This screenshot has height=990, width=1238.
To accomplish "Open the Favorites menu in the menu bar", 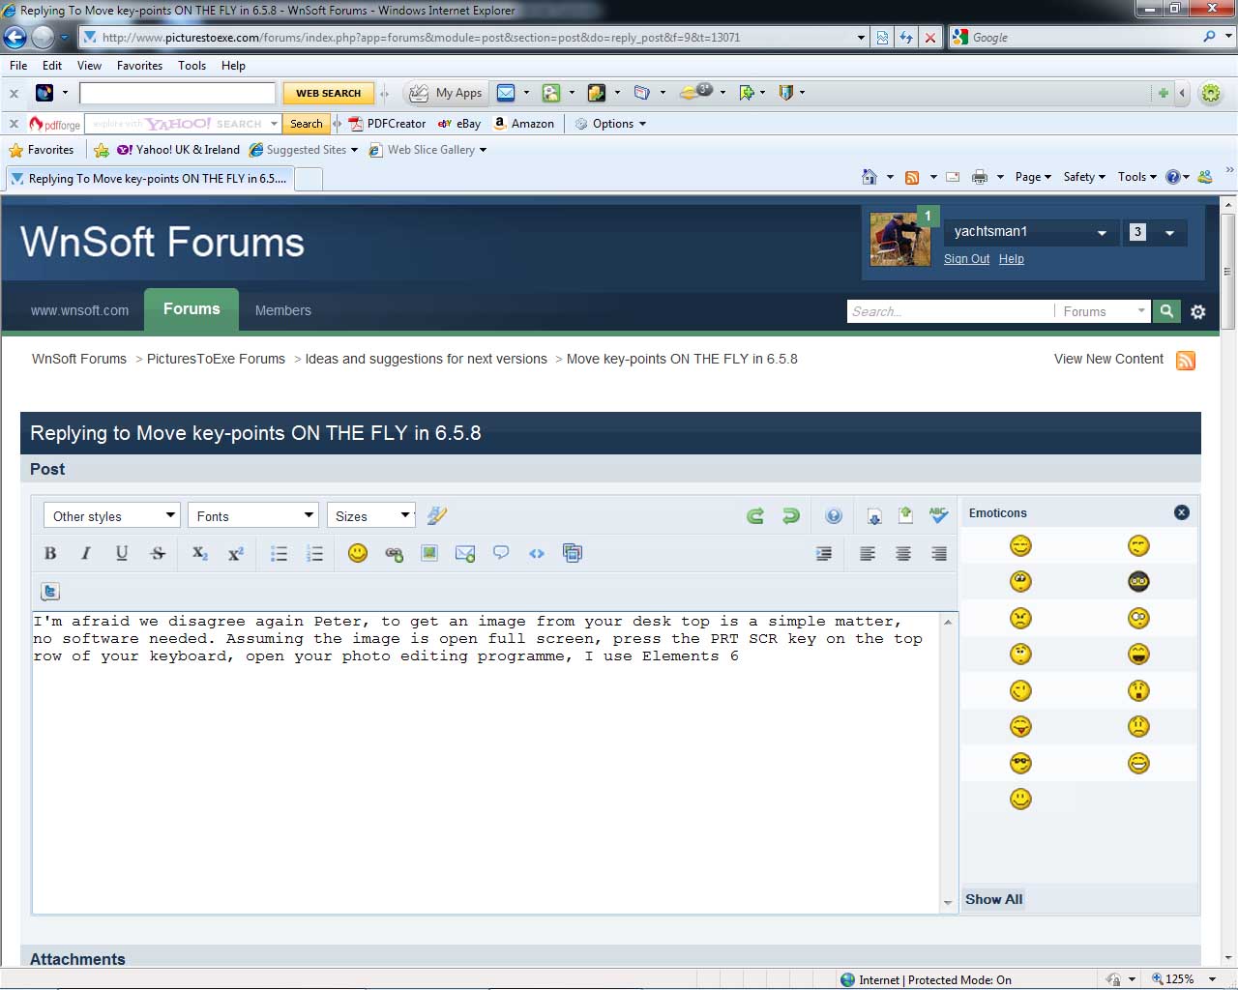I will pos(139,66).
